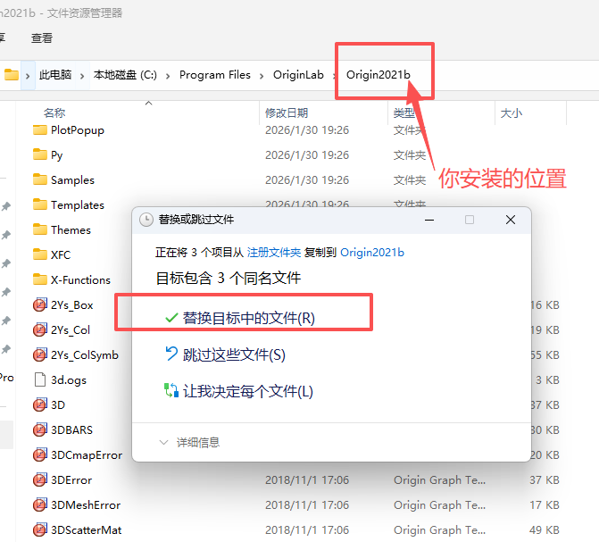Click the 49 KB size of 3DScatterMat
The height and width of the screenshot is (550, 599).
[545, 529]
